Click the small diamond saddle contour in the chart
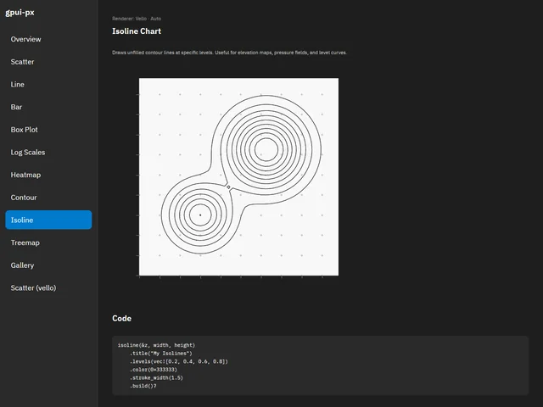Screen dimensions: 543x407 (228, 187)
